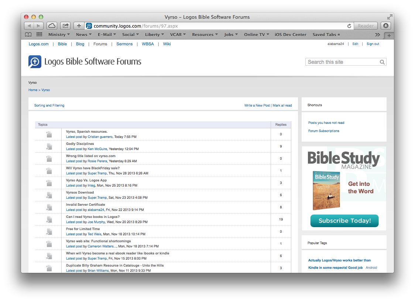Open Bible nav link
The width and height of the screenshot is (415, 302).
pyautogui.click(x=62, y=44)
